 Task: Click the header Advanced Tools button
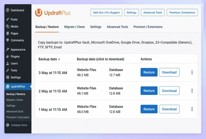[153, 12]
